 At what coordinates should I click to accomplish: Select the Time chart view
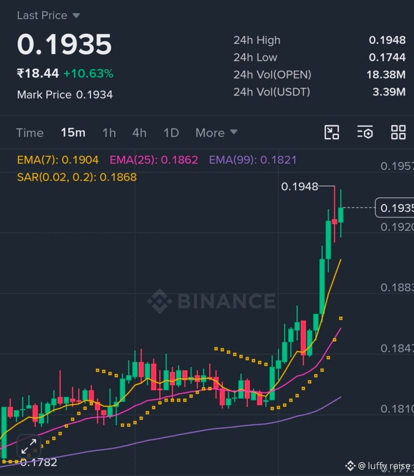(x=30, y=133)
